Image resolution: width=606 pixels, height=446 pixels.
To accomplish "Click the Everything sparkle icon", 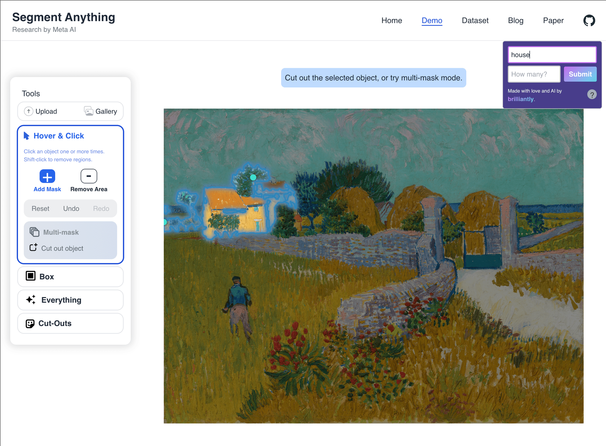I will click(31, 300).
